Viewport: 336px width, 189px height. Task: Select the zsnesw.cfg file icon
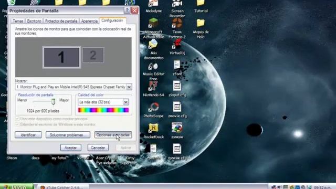(x=177, y=152)
